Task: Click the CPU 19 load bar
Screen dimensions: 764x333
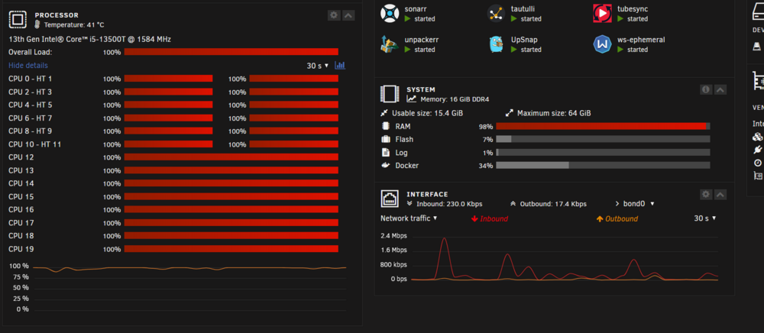Action: click(x=231, y=249)
